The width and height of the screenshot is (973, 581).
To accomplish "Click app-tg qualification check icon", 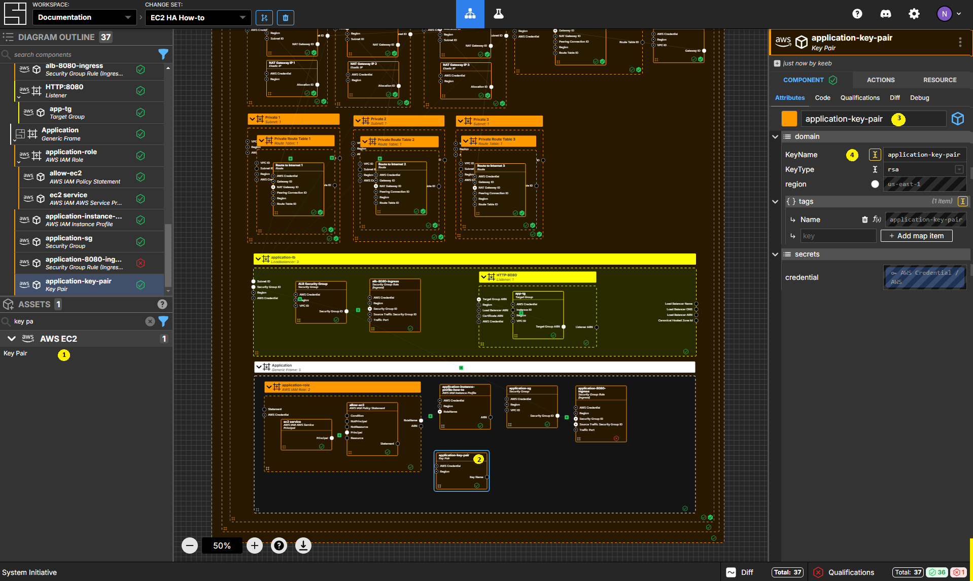I will click(x=141, y=113).
